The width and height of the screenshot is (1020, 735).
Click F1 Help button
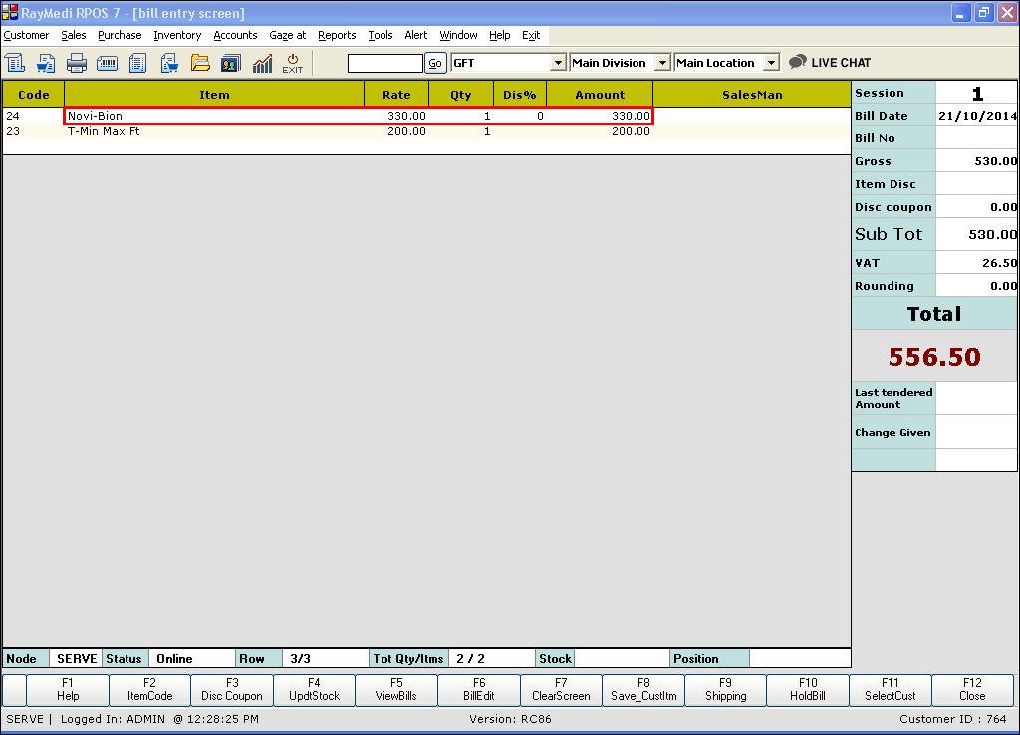pyautogui.click(x=68, y=690)
